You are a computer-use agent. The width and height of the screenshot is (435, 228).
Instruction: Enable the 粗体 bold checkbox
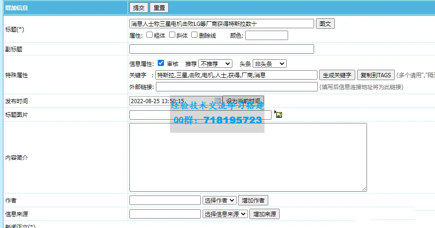pos(149,34)
